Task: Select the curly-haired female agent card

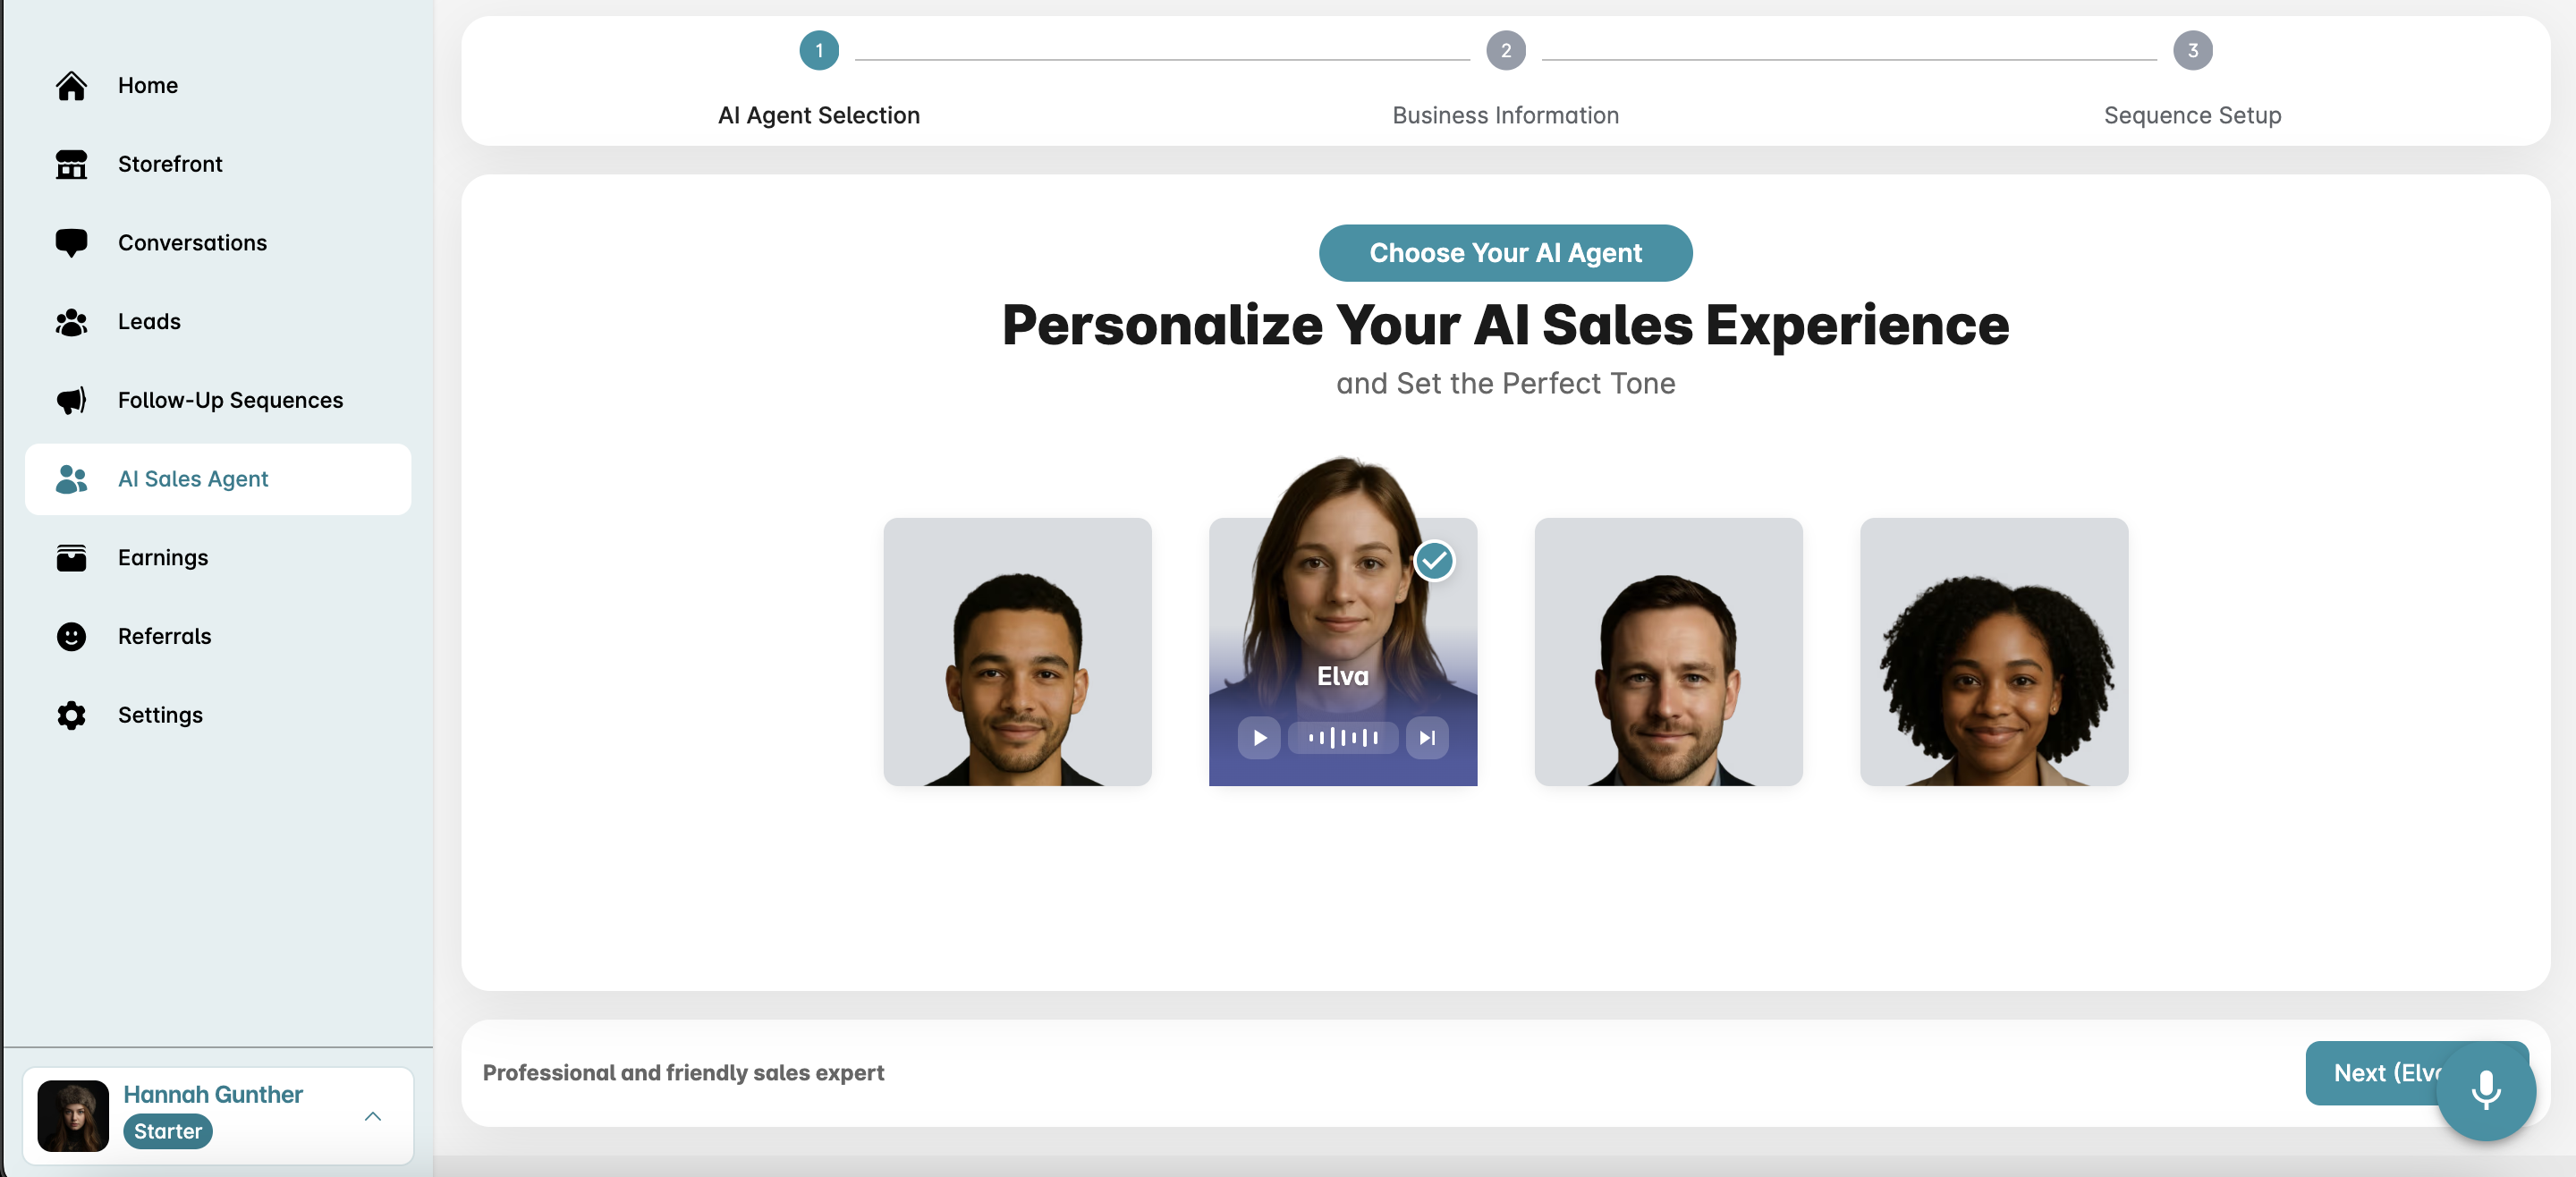Action: point(1993,652)
